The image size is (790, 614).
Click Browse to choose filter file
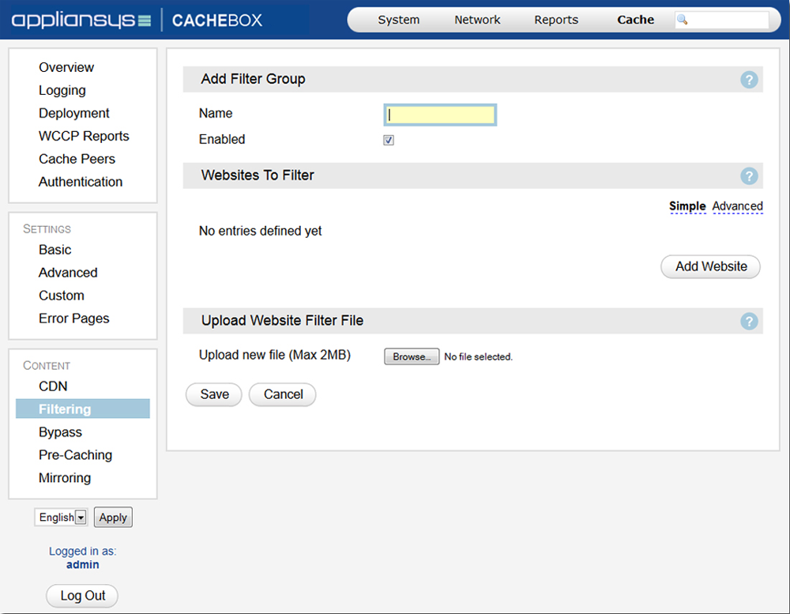[412, 356]
